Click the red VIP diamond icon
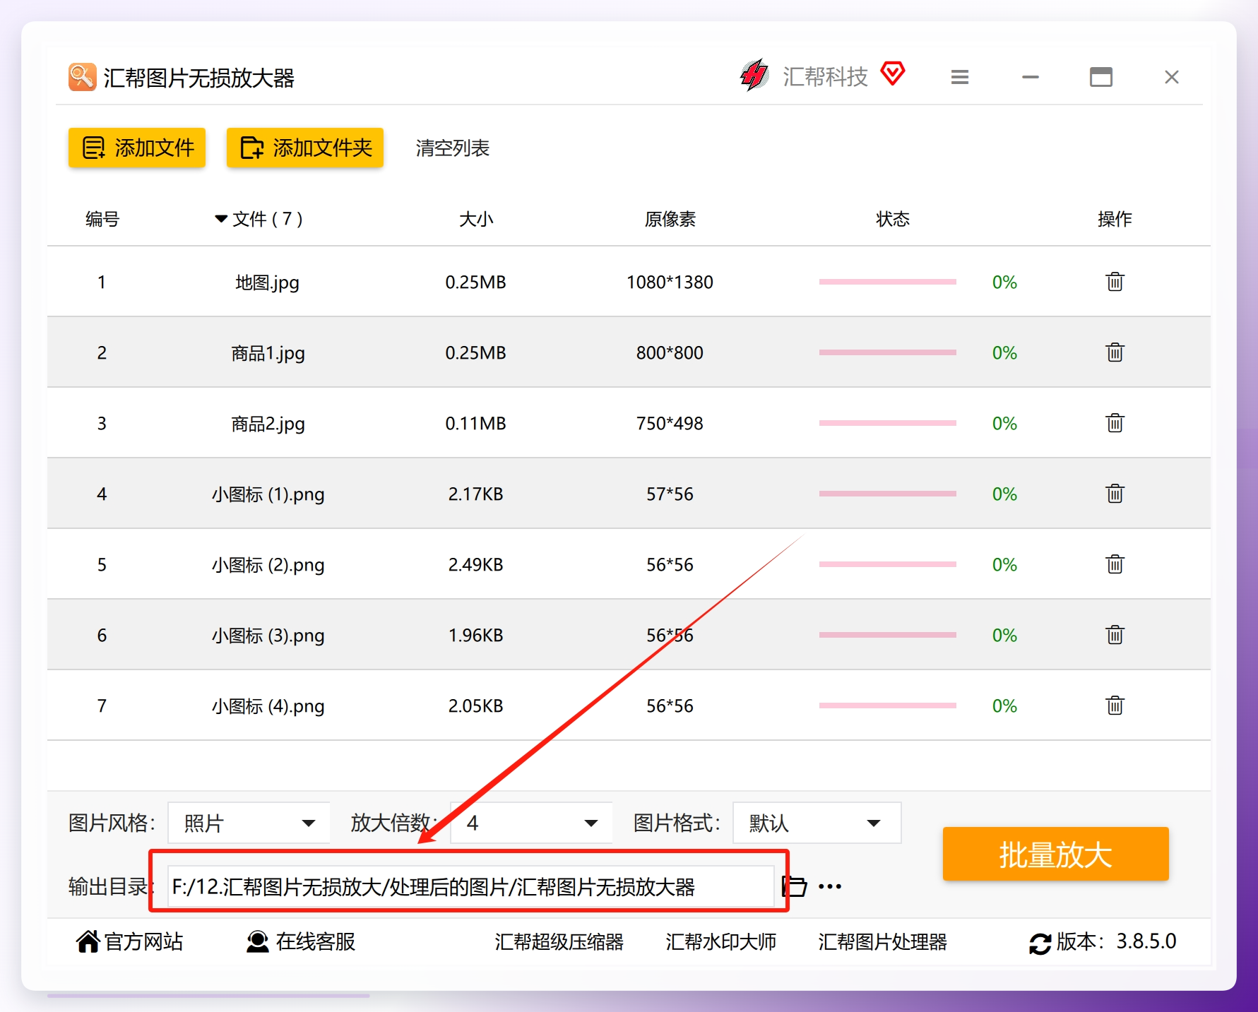1258x1012 pixels. pyautogui.click(x=893, y=73)
